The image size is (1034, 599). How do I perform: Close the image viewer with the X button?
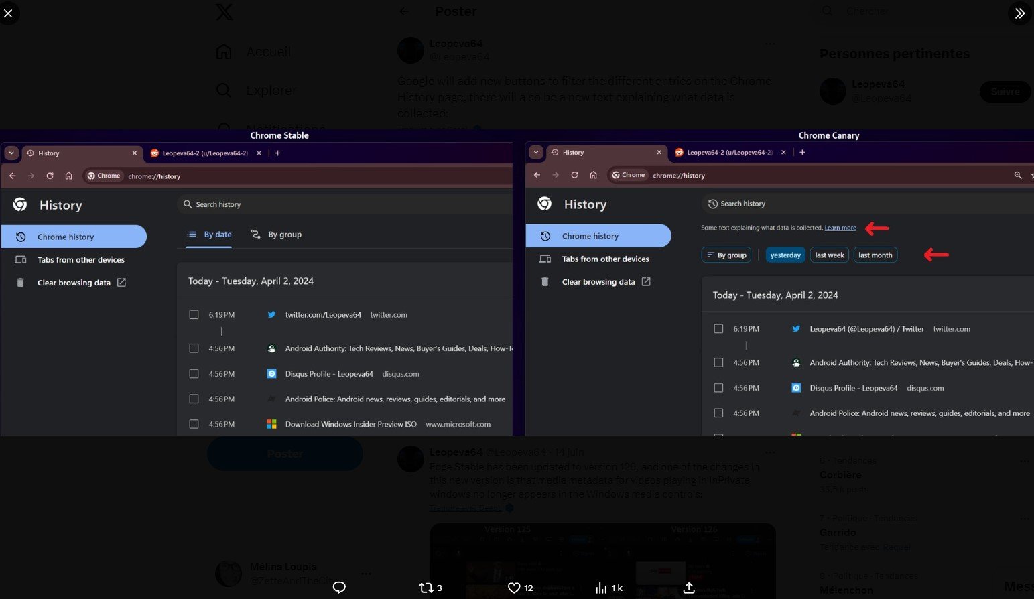tap(8, 13)
